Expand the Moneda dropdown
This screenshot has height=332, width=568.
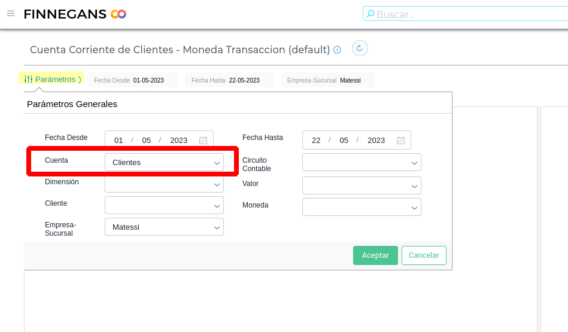(414, 208)
